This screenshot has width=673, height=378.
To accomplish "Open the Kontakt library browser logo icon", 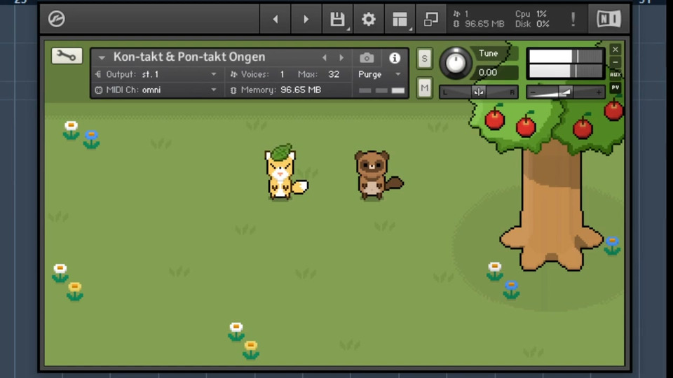I will click(x=56, y=19).
